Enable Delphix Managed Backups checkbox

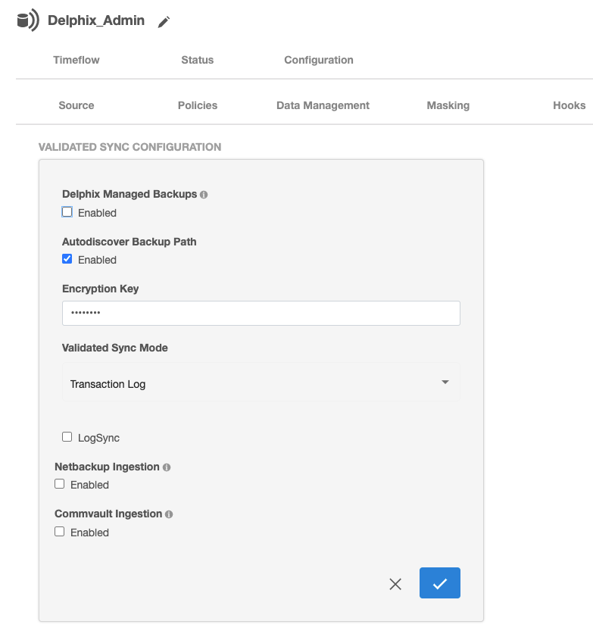[67, 212]
